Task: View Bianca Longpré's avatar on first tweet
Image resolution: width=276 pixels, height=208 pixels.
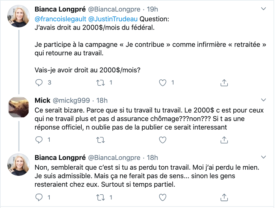Action: tap(19, 16)
